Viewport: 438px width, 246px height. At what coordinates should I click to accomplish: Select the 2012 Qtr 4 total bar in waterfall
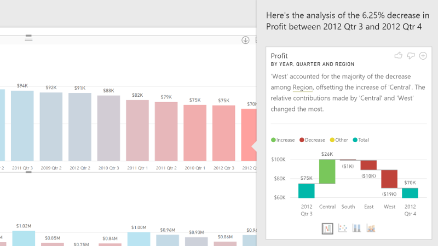point(410,193)
